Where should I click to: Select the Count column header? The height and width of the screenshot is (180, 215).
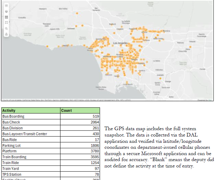tap(80, 110)
